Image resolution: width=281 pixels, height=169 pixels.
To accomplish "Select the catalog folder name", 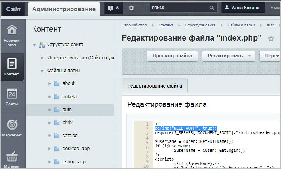I will 70,136.
